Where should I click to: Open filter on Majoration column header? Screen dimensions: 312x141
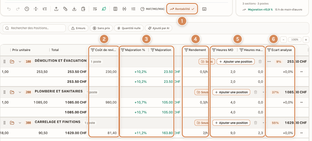pos(153,50)
